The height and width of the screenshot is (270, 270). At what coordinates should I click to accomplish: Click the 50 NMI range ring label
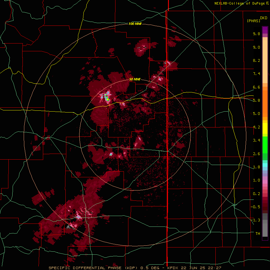pyautogui.click(x=135, y=79)
